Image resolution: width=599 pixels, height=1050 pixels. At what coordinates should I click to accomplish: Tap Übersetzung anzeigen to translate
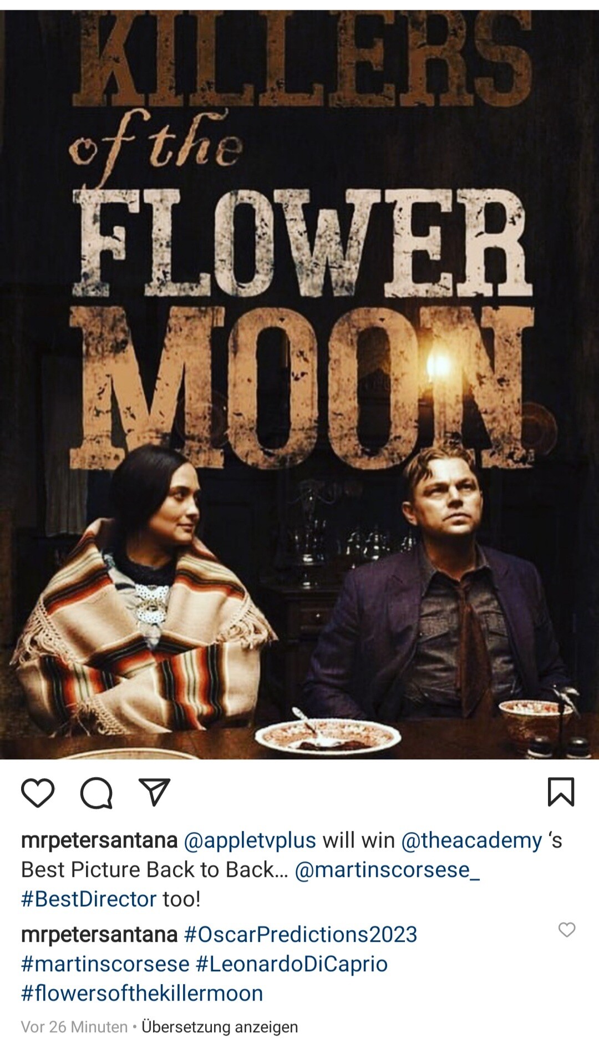tap(220, 1027)
